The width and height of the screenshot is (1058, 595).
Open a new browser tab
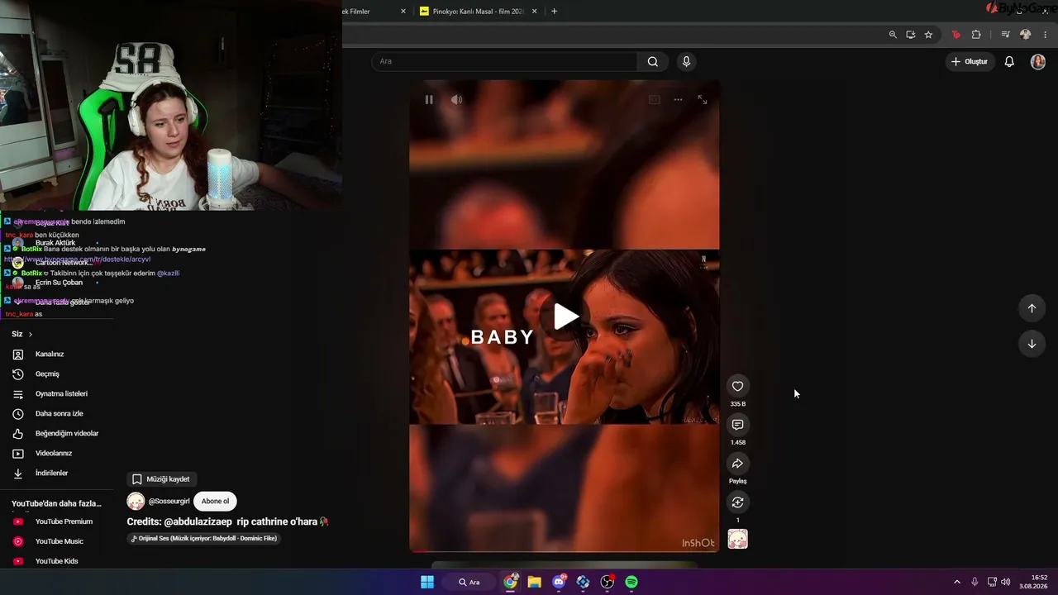(x=554, y=12)
